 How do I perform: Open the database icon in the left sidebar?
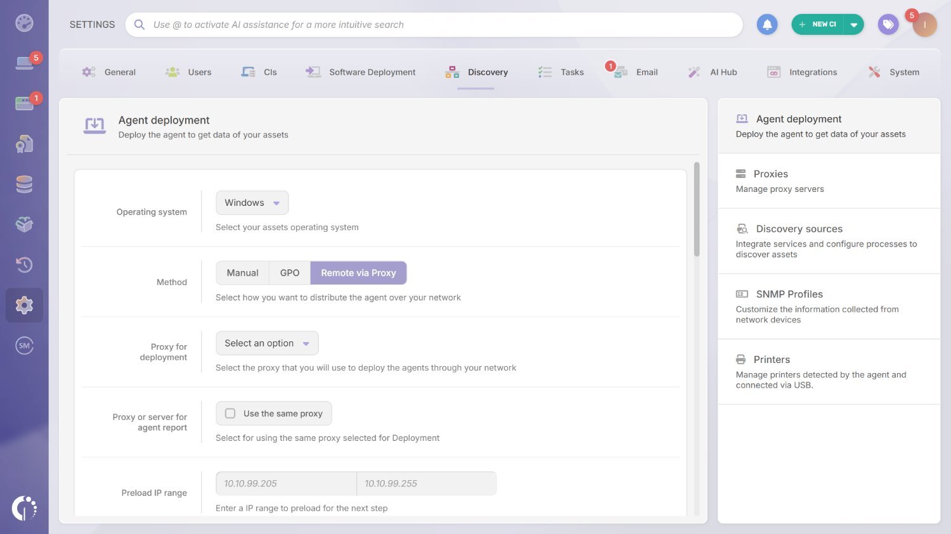[24, 184]
